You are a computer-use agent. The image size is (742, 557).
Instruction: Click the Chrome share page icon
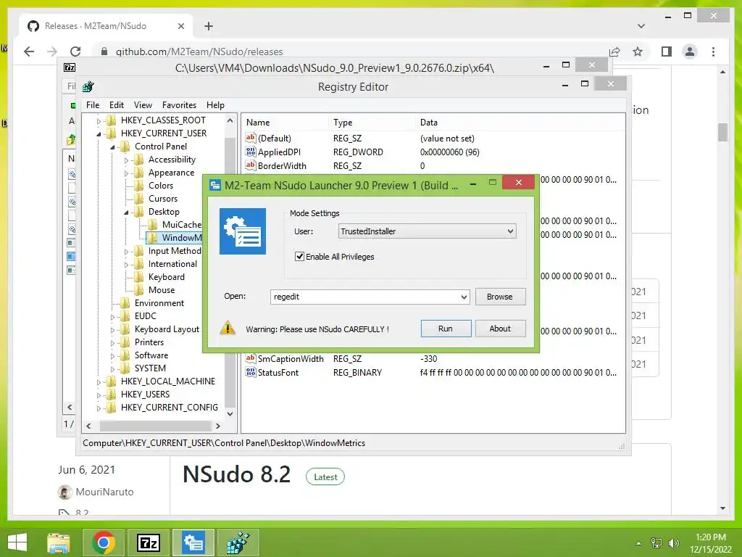tap(614, 51)
